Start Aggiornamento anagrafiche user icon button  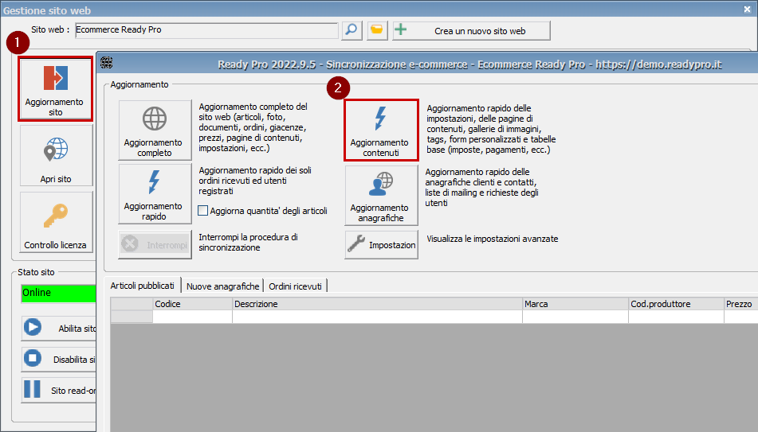(381, 195)
